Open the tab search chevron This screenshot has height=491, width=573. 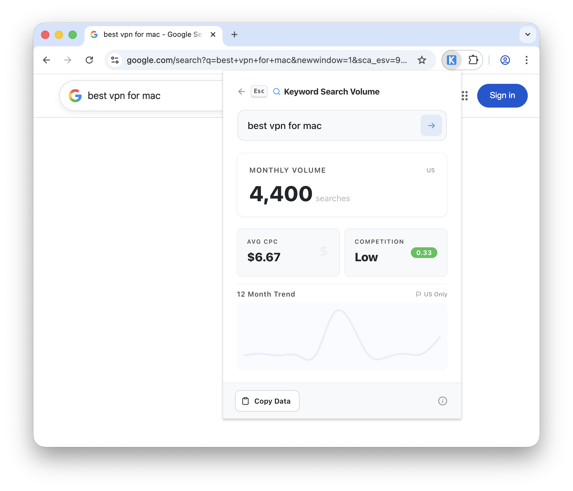point(527,34)
